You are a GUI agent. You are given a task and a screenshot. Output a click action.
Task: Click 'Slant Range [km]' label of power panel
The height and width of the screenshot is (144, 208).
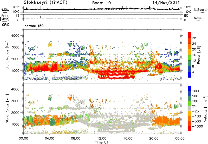(x=7, y=55)
